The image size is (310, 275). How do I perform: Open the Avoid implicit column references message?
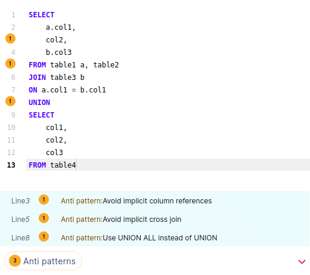137,201
